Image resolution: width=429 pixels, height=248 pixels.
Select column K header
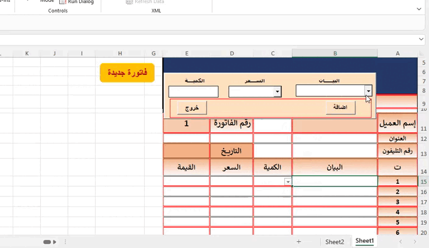click(x=27, y=54)
